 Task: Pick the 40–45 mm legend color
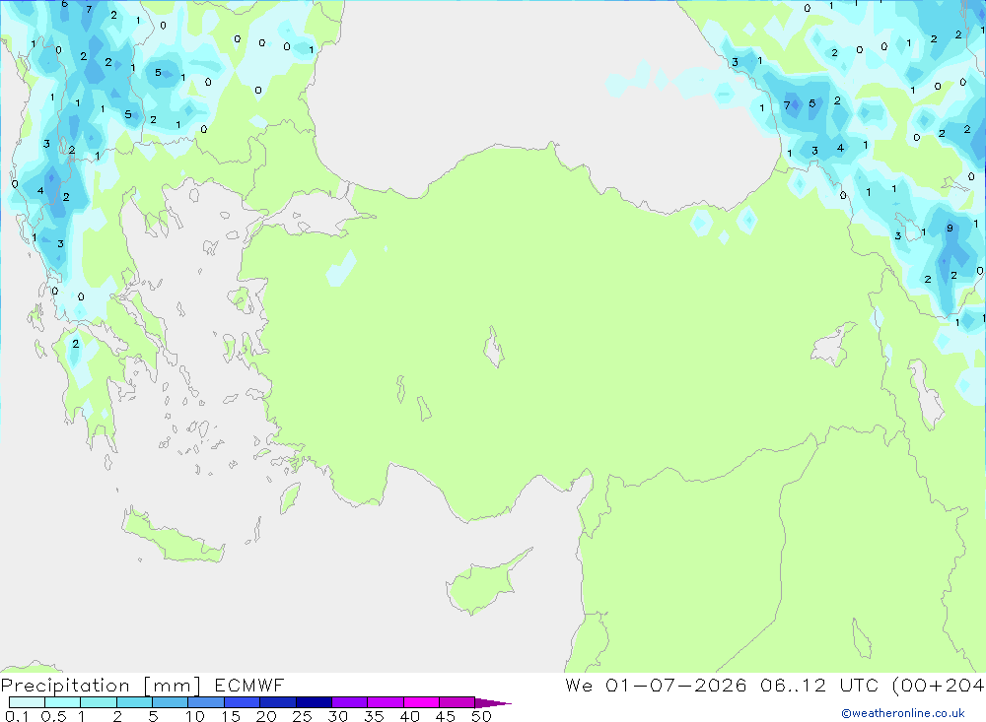pyautogui.click(x=421, y=702)
